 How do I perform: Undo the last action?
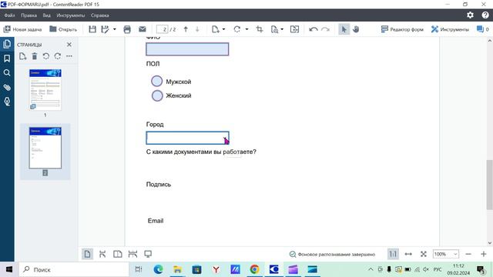314,29
